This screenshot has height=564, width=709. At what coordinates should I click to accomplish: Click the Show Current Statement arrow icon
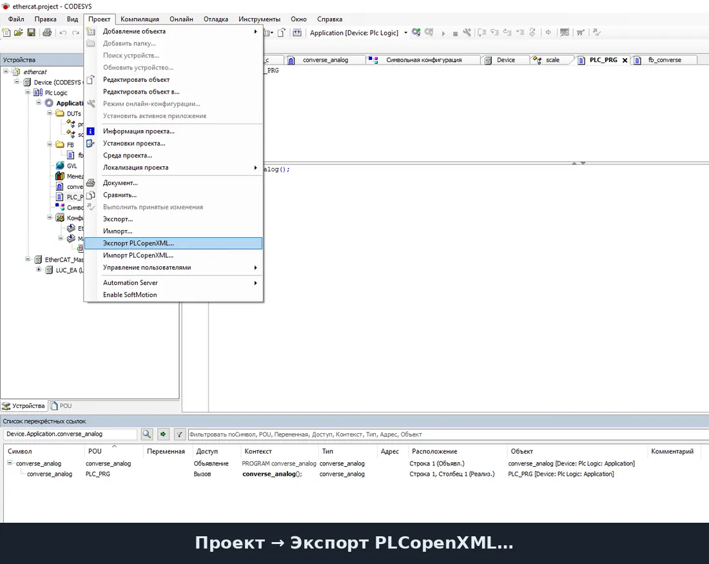pyautogui.click(x=548, y=32)
